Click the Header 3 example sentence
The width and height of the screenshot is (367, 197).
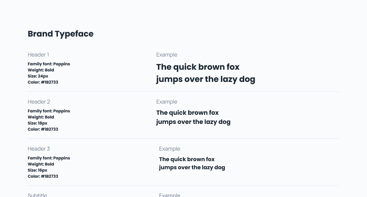192,163
